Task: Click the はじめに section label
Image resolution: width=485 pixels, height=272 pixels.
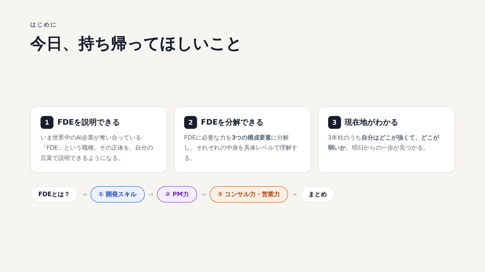Action: click(x=43, y=25)
